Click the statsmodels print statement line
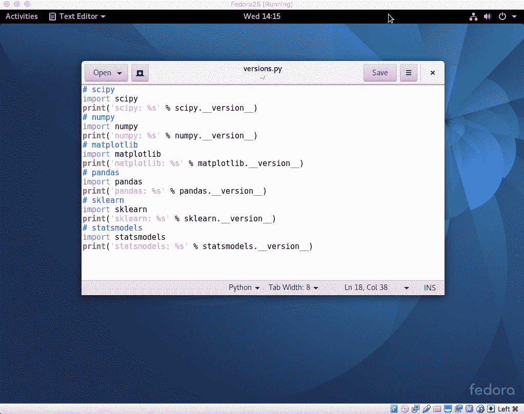 click(x=198, y=247)
